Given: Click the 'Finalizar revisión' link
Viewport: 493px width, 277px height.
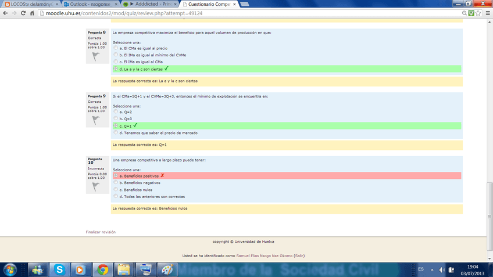Looking at the screenshot, I should click(x=101, y=232).
